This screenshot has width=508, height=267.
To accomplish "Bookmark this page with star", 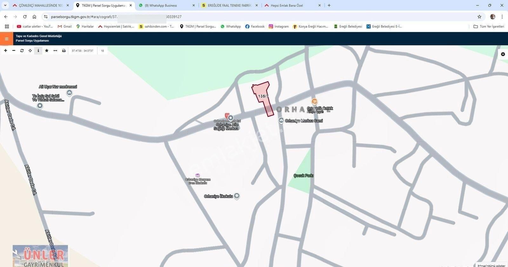I will click(479, 17).
